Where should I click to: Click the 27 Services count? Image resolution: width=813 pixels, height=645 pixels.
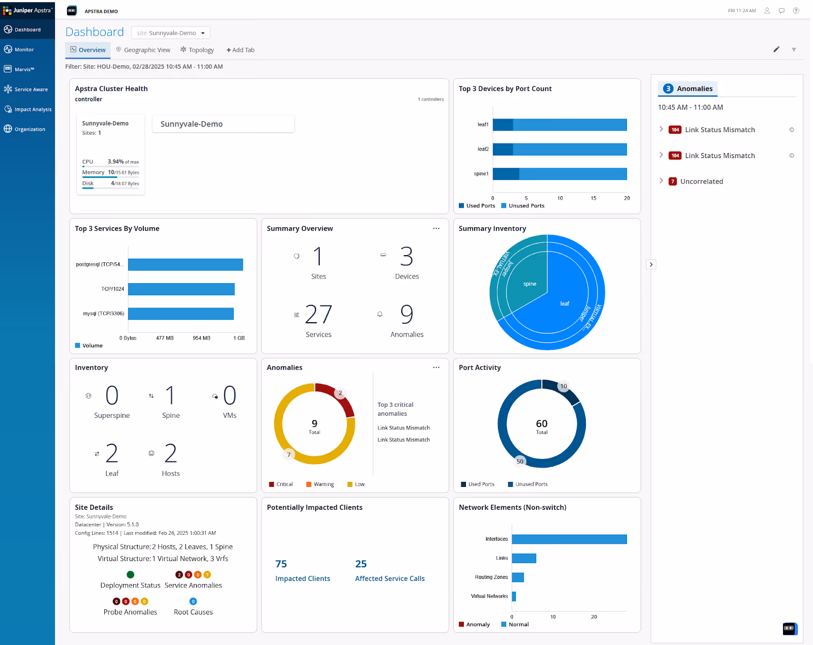(x=319, y=315)
